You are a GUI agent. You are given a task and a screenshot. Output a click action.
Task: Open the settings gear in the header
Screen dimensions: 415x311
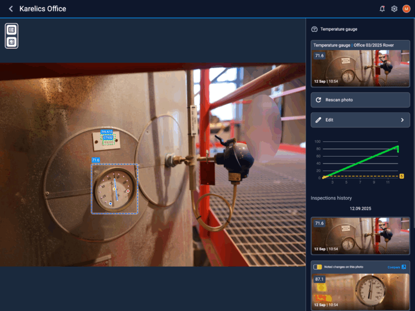click(x=394, y=9)
